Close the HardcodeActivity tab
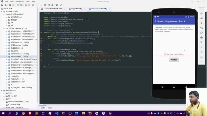 pyautogui.click(x=109, y=9)
